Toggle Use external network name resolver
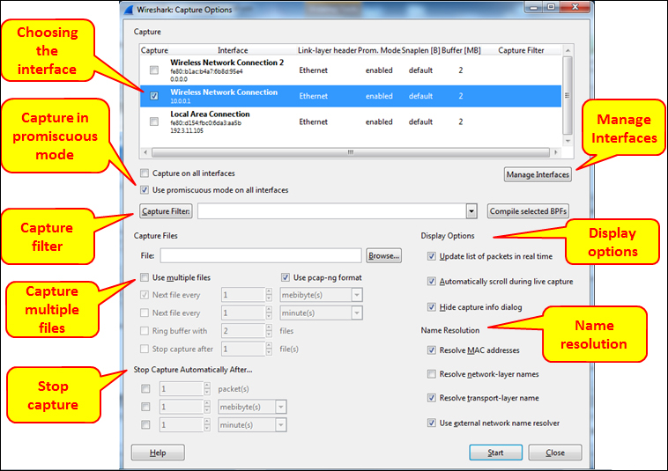668x471 pixels. coord(432,423)
